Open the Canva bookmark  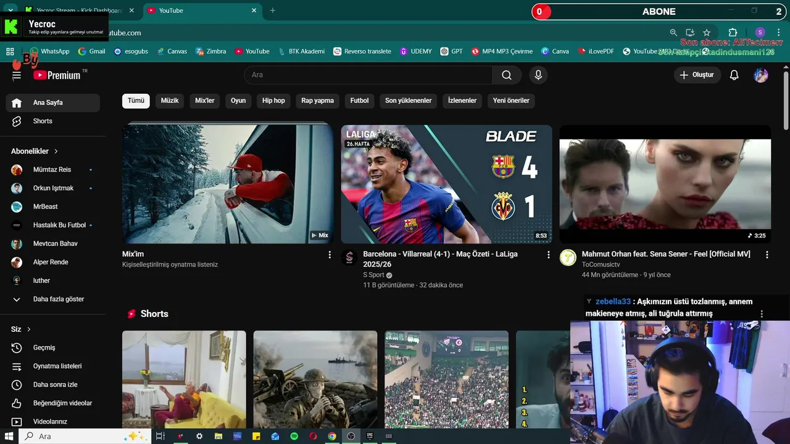coord(555,51)
